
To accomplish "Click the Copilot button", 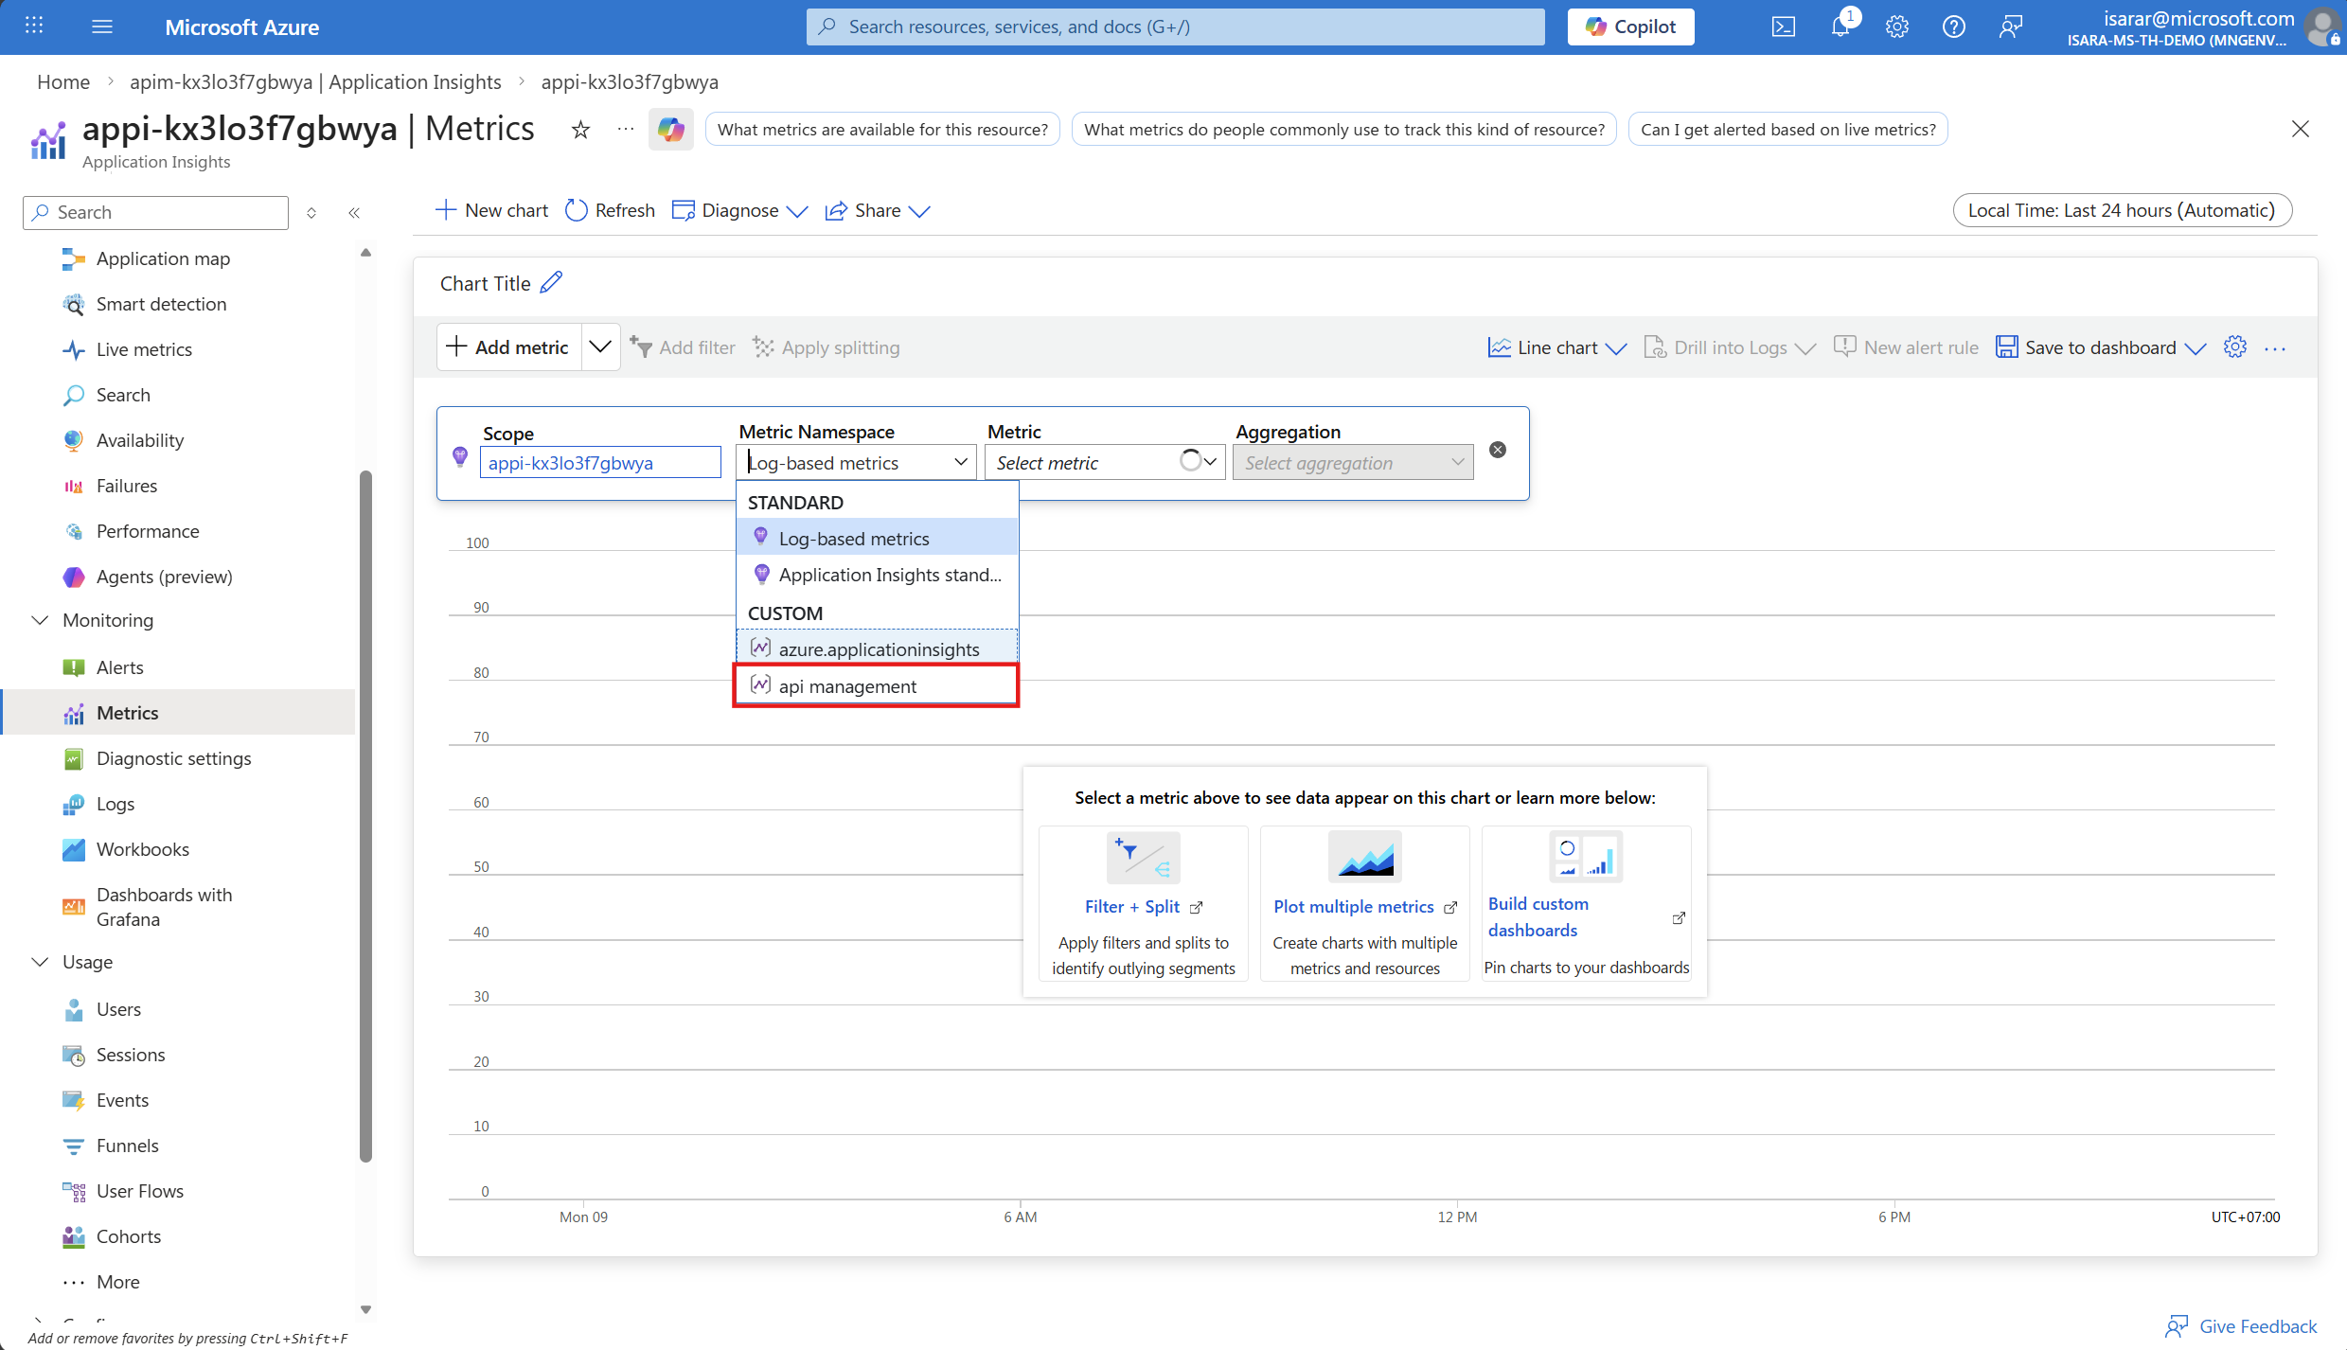I will click(x=1630, y=27).
